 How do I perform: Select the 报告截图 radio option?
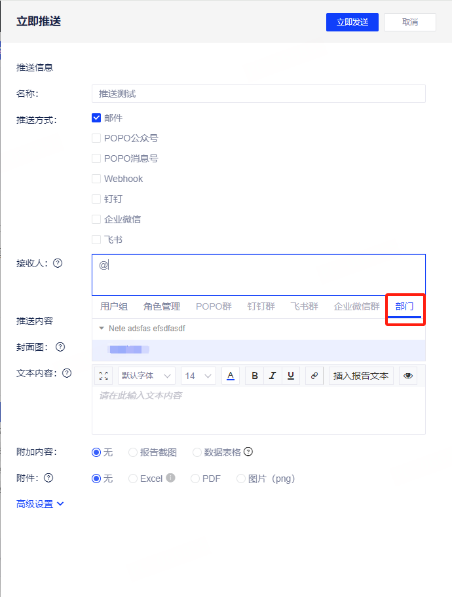click(133, 452)
